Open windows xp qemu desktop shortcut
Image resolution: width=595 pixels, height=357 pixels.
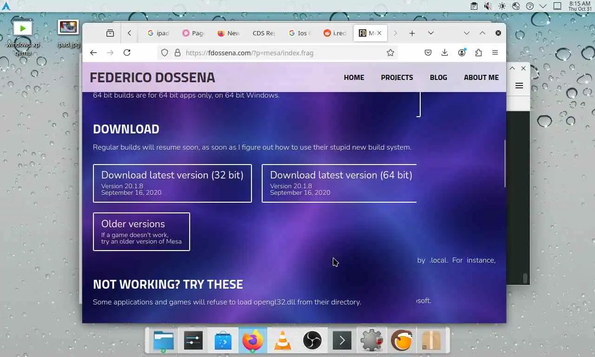(x=22, y=37)
